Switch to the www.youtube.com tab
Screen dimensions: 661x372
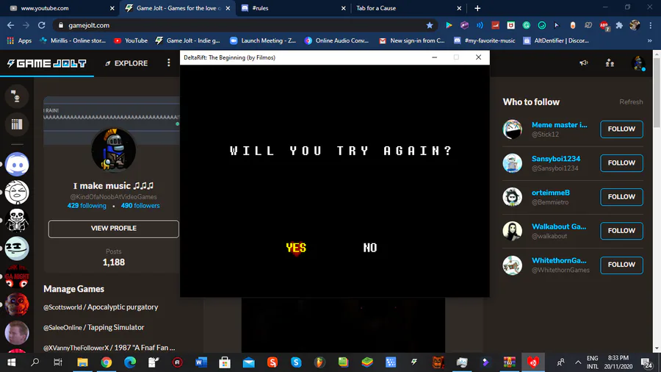point(61,8)
